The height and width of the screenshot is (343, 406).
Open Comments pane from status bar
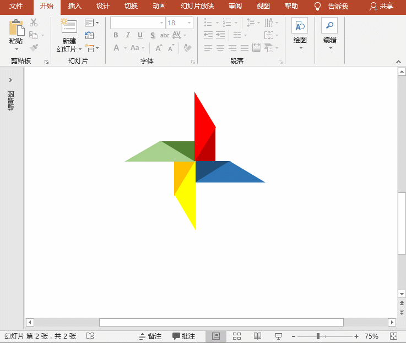click(183, 336)
